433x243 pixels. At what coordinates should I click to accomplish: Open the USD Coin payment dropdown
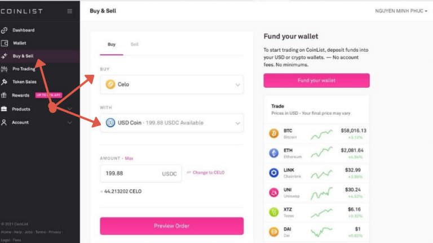click(x=171, y=123)
